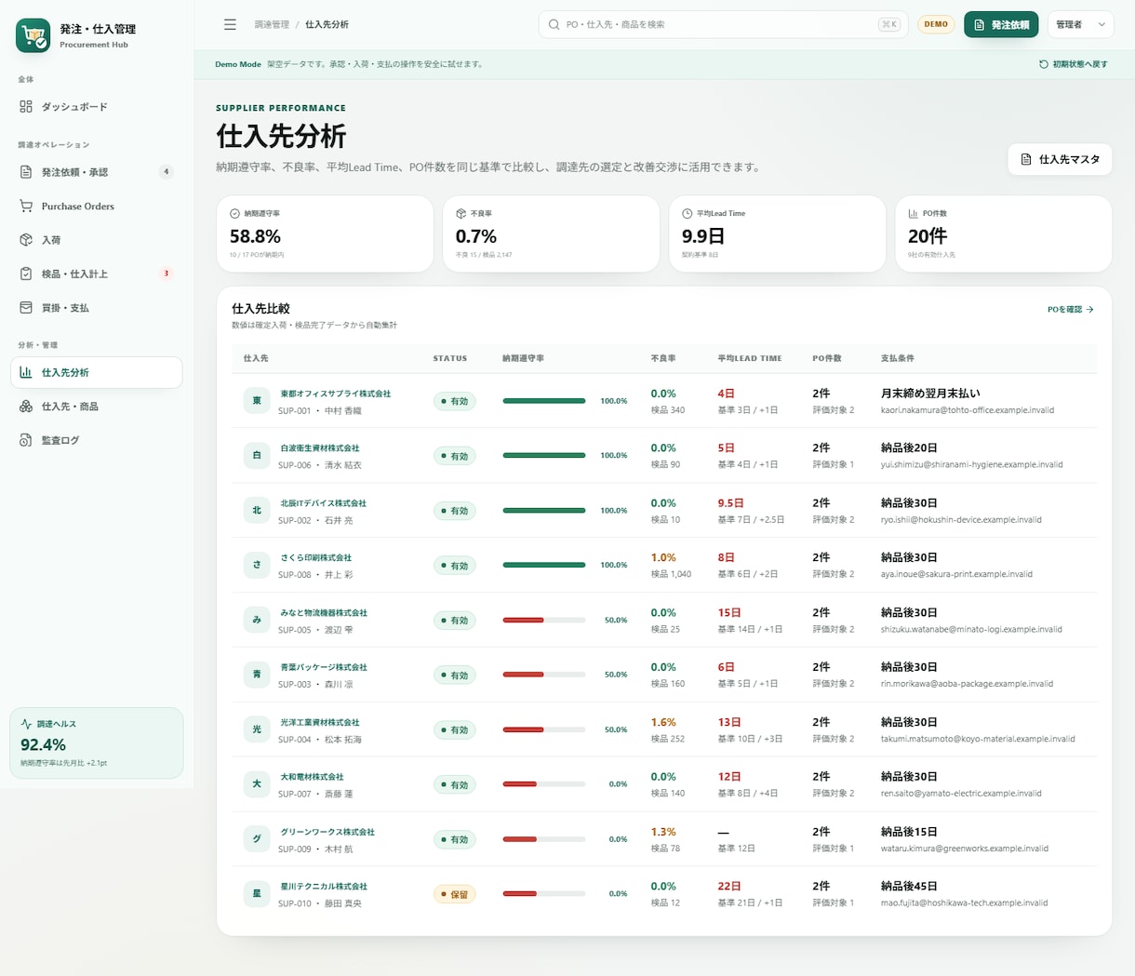The height and width of the screenshot is (976, 1135).
Task: Click the 平均LEAD TIME column header
Action: pos(750,358)
